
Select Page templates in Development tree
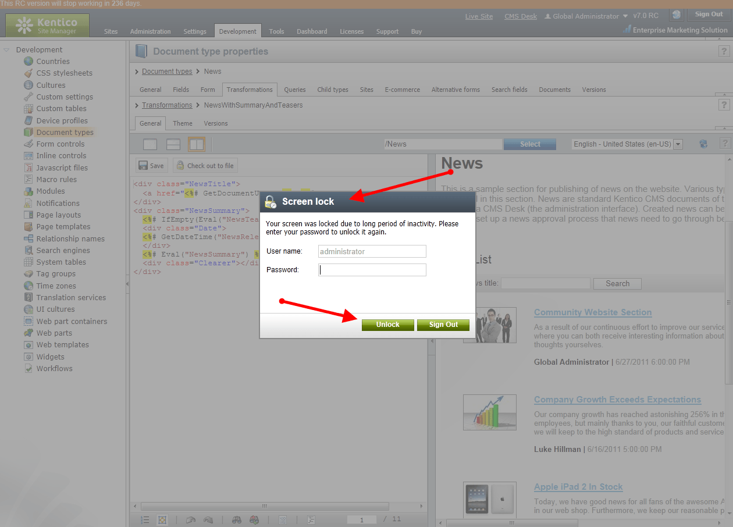(63, 227)
